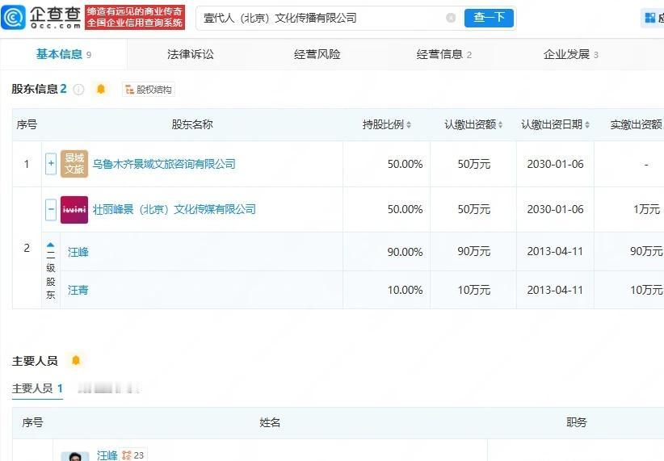Click the photo thumbnail beside 汪峰 in 主要人员
Image resolution: width=664 pixels, height=461 pixels.
(x=75, y=456)
